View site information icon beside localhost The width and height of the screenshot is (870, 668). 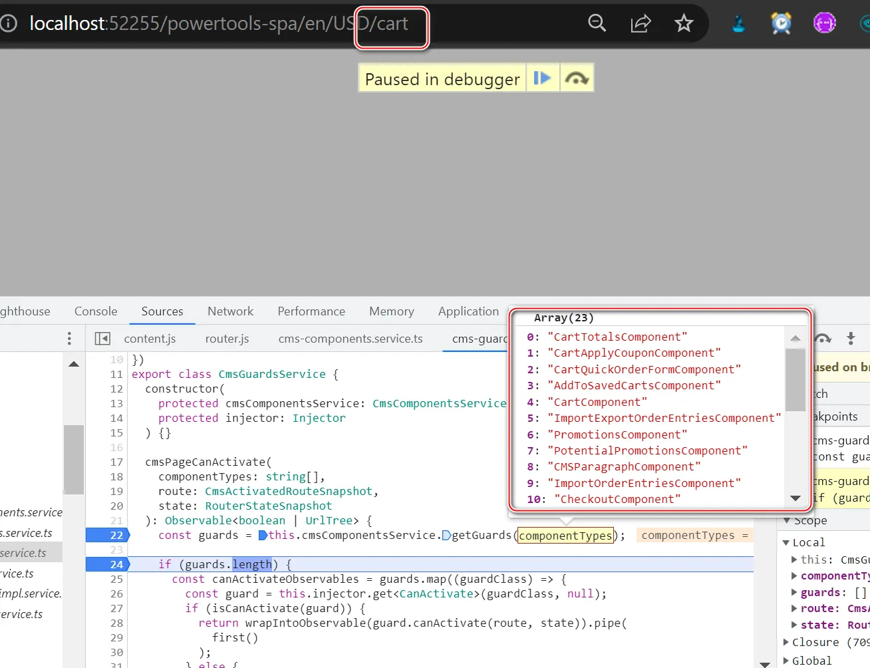8,23
